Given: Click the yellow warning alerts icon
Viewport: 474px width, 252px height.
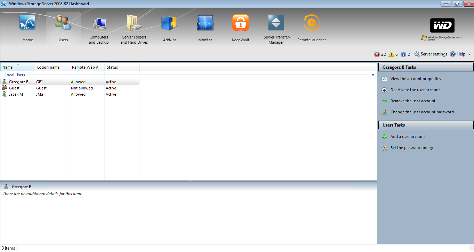Looking at the screenshot, I should [391, 54].
